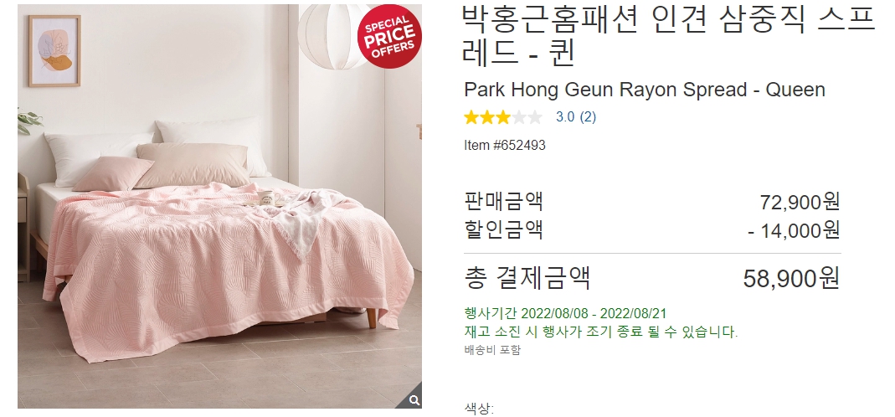
Task: Click the 배송비 포함 shipping note
Action: (x=492, y=350)
